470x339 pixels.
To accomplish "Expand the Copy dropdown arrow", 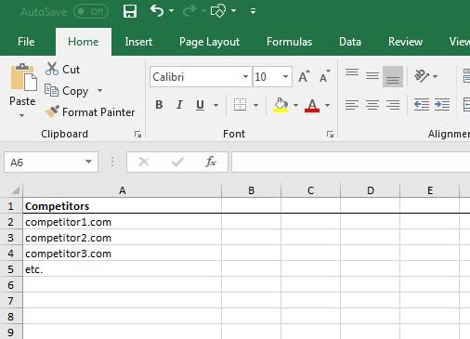I will (x=99, y=90).
